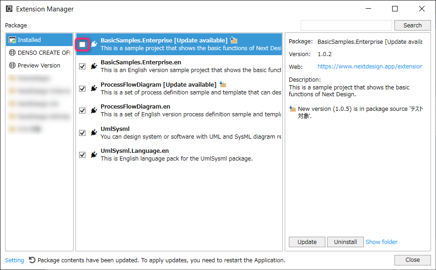The width and height of the screenshot is (436, 270).
Task: Click the Extension Manager title bar icon
Action: [9, 9]
